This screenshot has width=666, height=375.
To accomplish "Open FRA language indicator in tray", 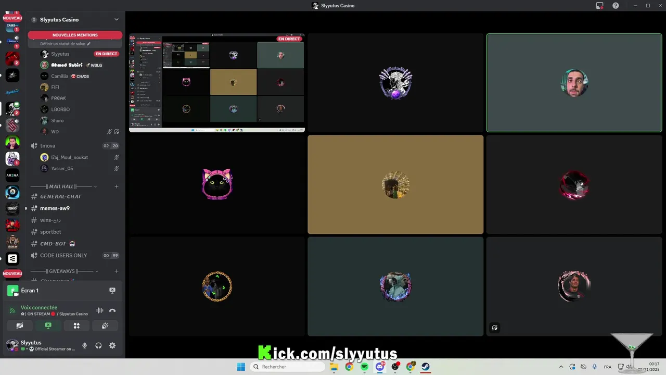I will [x=608, y=367].
